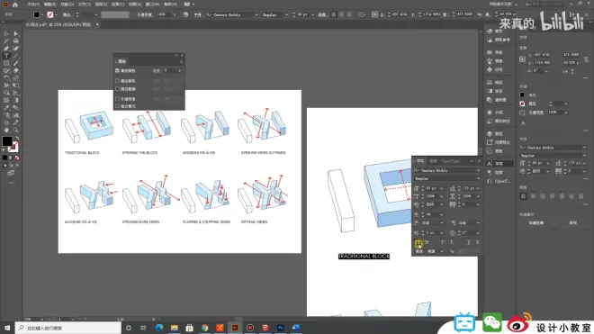Click the Strikethrough T icon in Character panel

[x=477, y=243]
